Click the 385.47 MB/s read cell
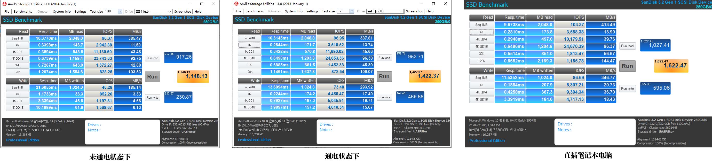This screenshot has width=712, height=166. (128, 39)
